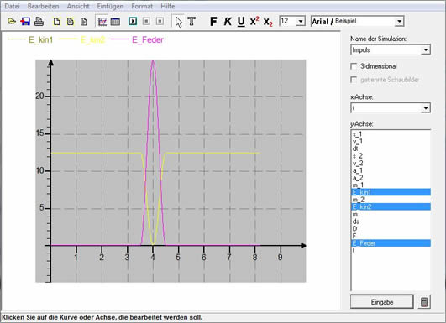The height and width of the screenshot is (323, 446).
Task: Save the simulation with the floppy disk icon
Action: [x=25, y=21]
